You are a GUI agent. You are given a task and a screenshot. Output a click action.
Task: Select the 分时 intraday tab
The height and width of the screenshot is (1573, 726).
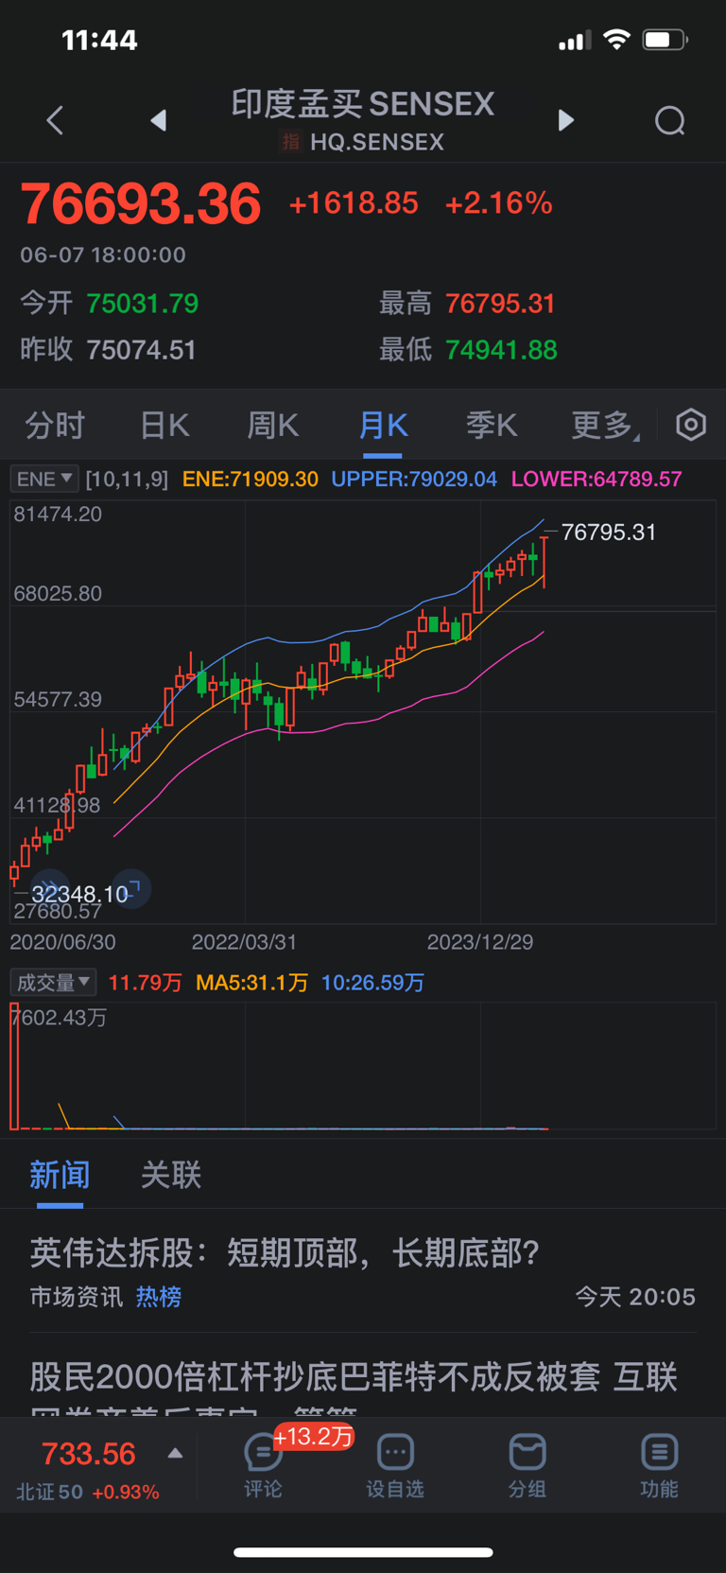(55, 425)
